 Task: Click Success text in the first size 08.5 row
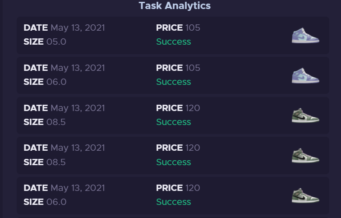tap(174, 122)
